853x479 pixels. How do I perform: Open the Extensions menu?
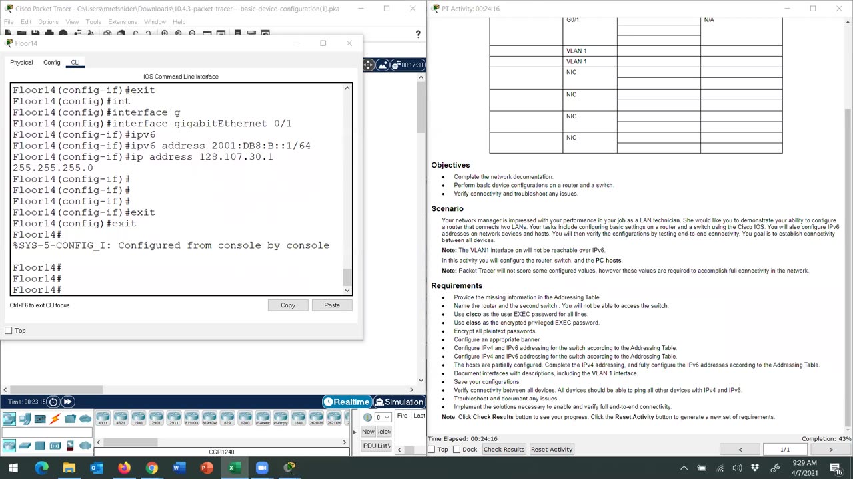[123, 22]
